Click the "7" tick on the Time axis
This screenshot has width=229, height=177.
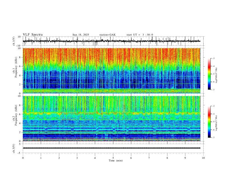point(149,158)
